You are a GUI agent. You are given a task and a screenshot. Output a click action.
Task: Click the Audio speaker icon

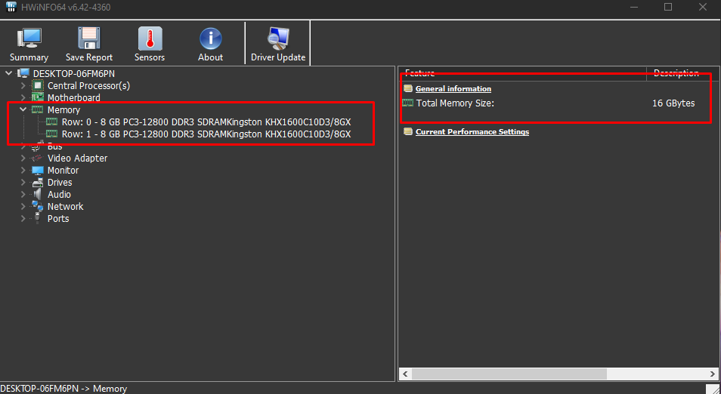(38, 194)
